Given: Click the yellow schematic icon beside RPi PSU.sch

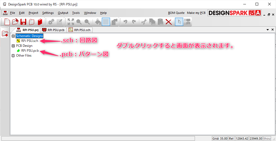Looking at the screenshot, I should [18, 41].
